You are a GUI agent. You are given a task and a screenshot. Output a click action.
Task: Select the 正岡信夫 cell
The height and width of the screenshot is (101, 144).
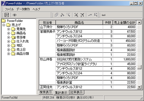(x=47, y=87)
